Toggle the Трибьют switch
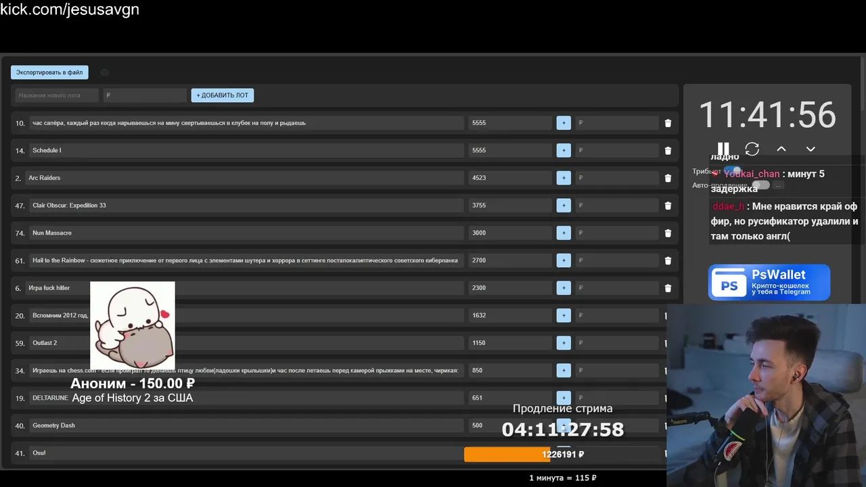 pos(732,171)
